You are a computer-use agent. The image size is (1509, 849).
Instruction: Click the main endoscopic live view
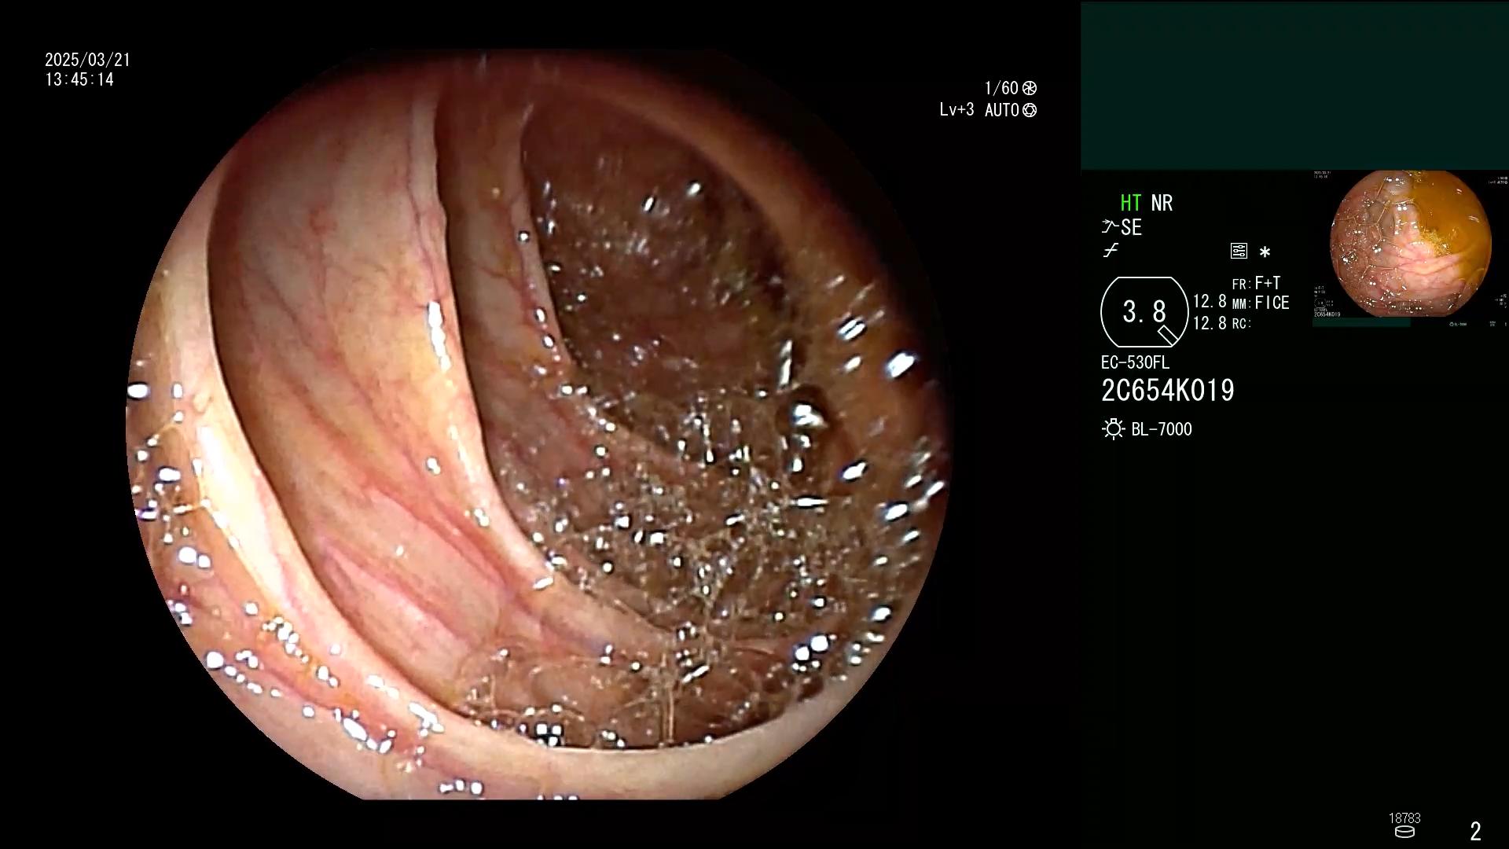[539, 424]
